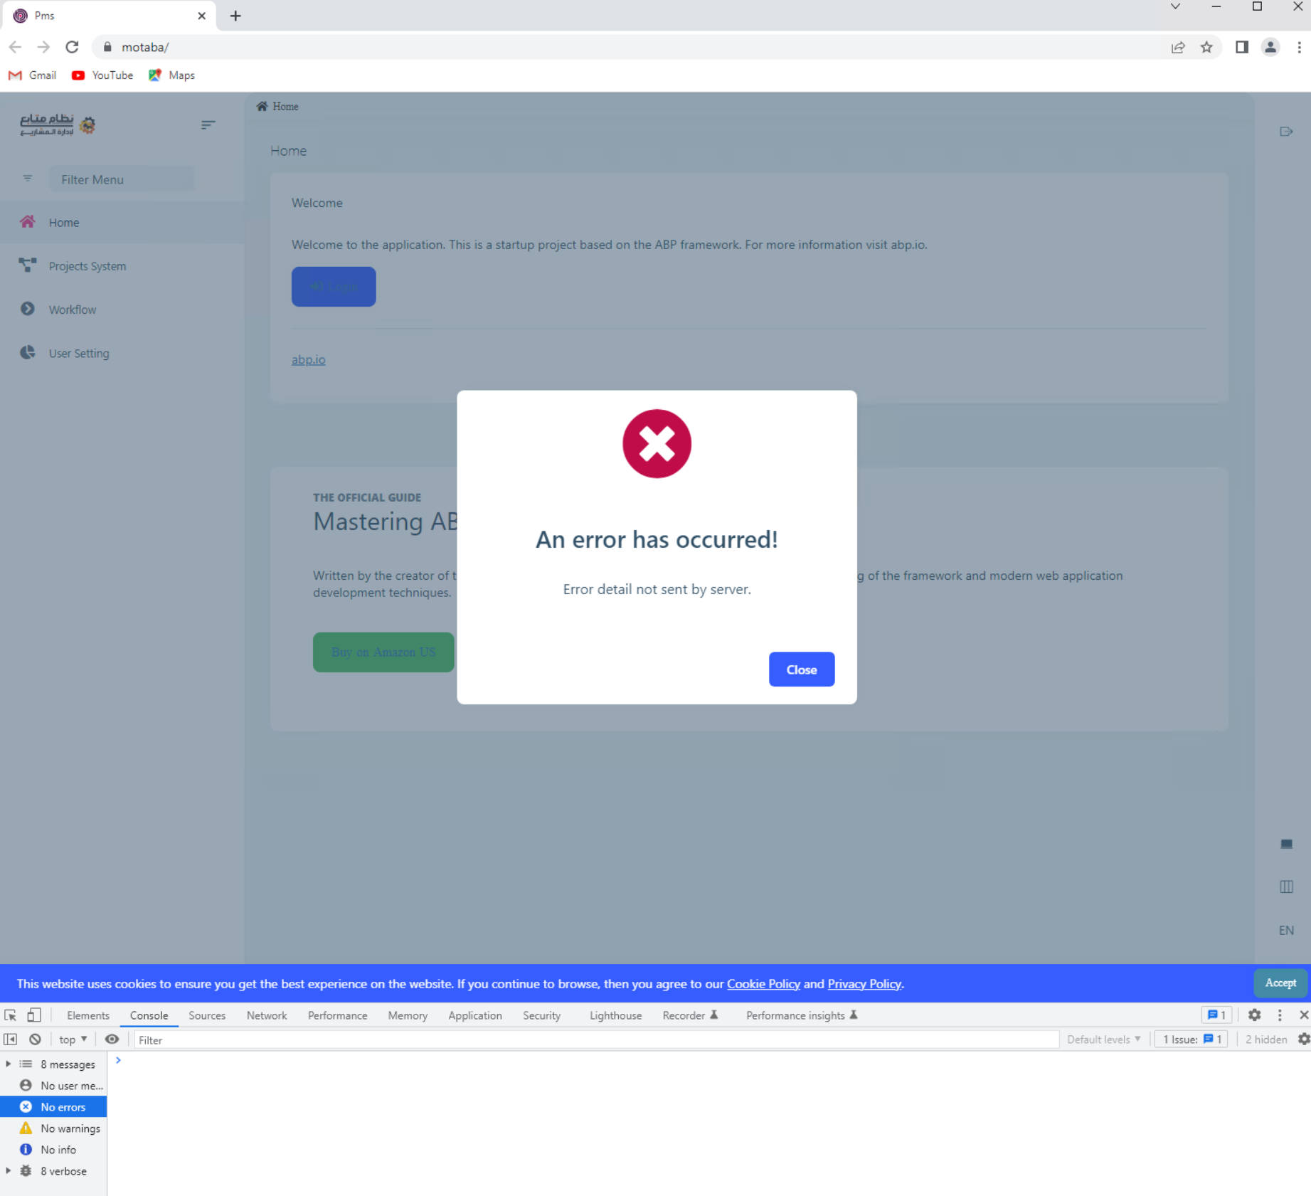The width and height of the screenshot is (1311, 1196).
Task: Accept the cookie notice
Action: pyautogui.click(x=1280, y=983)
